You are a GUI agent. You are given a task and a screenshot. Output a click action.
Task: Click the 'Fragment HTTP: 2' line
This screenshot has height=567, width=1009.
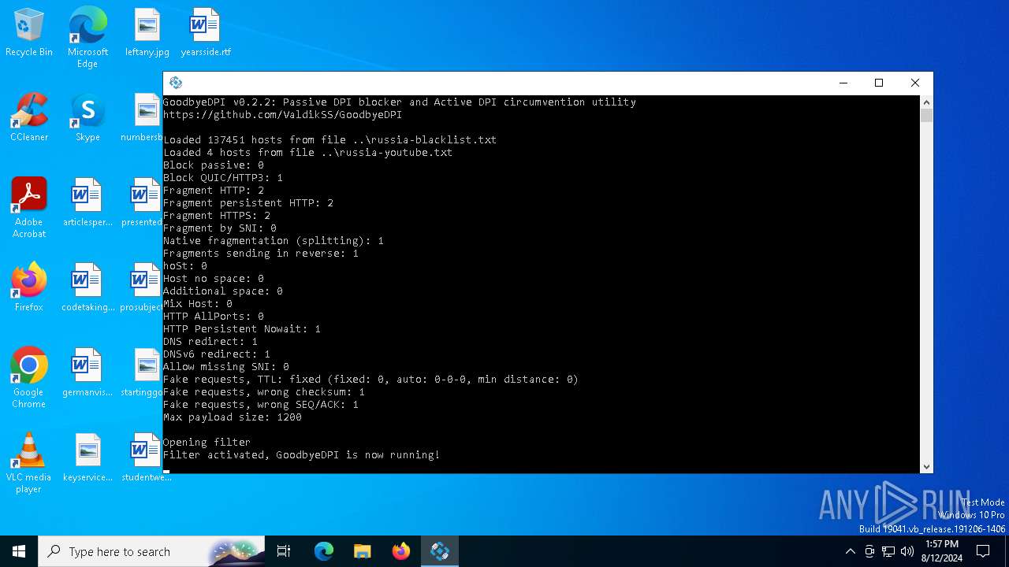tap(214, 191)
